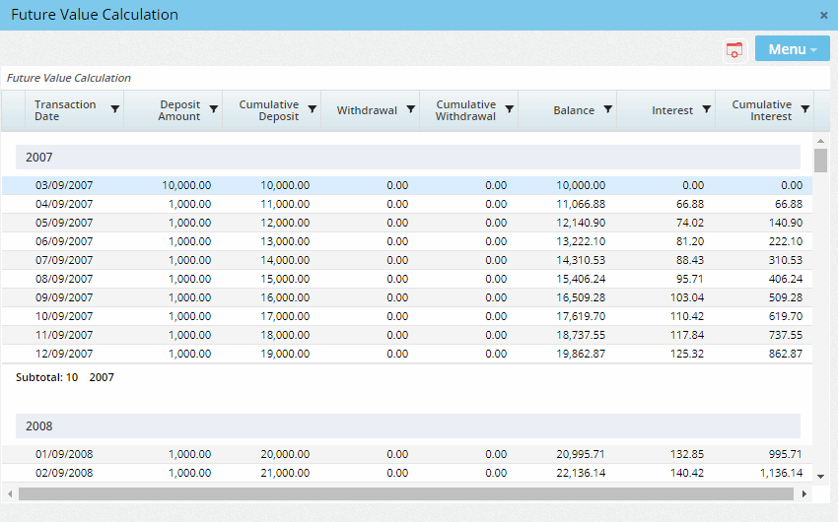Filter the Transaction Date column
Image resolution: width=838 pixels, height=522 pixels.
point(115,110)
